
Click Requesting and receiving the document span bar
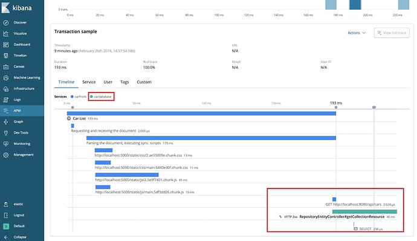click(73, 126)
